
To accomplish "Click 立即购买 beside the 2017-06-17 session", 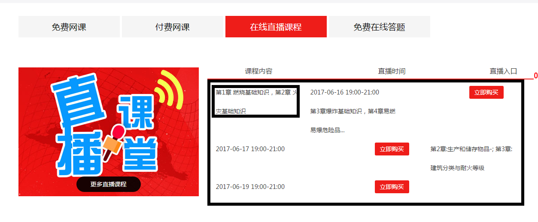I will coord(392,149).
